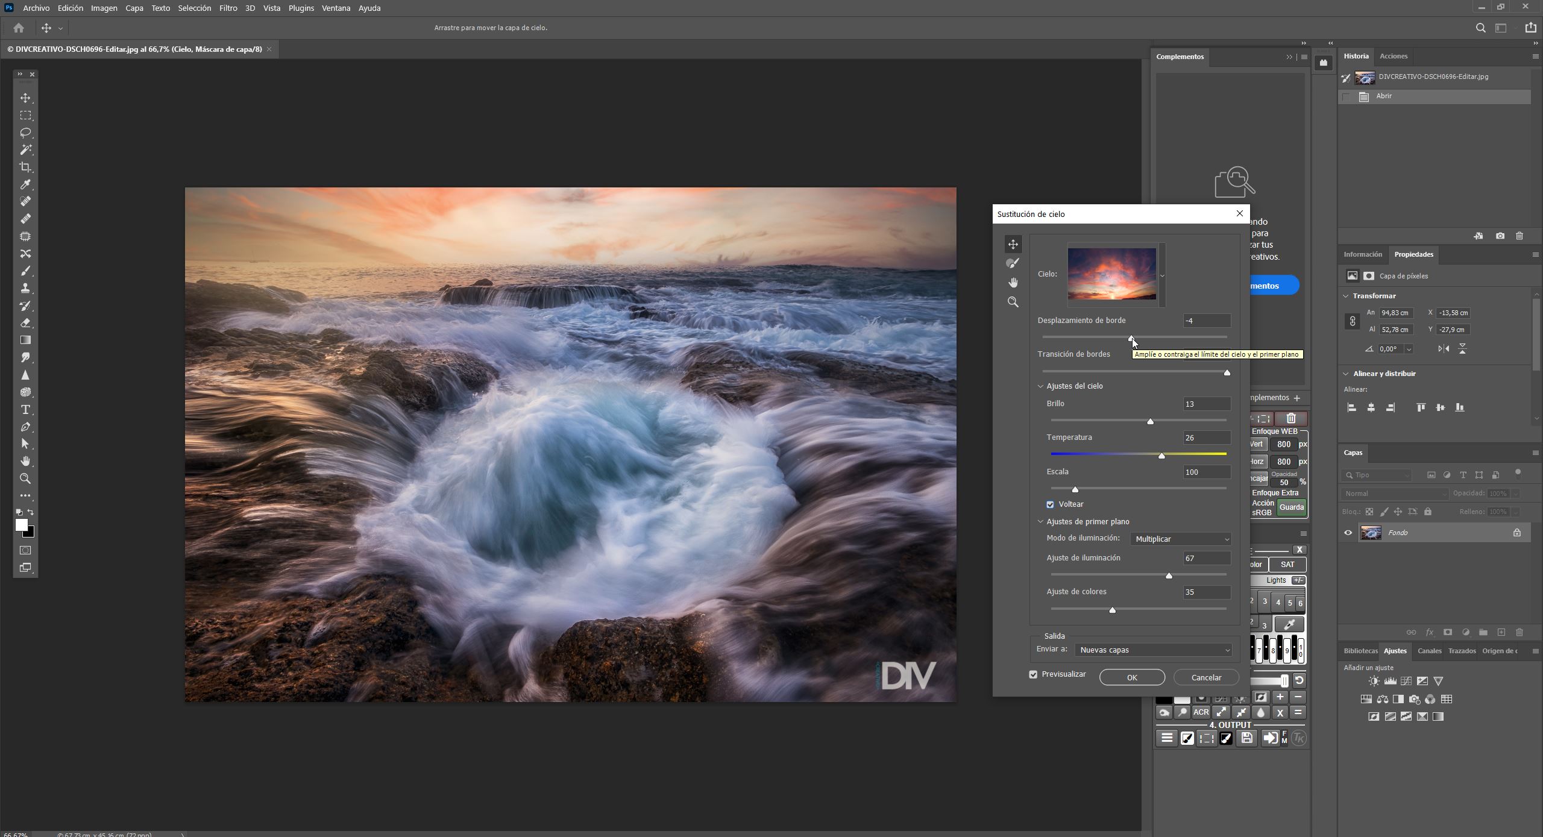Choose the Hand tool in Sky dialog
The width and height of the screenshot is (1543, 837).
[x=1013, y=283]
